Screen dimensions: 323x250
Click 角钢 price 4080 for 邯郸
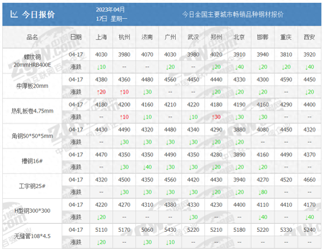pos(263,130)
